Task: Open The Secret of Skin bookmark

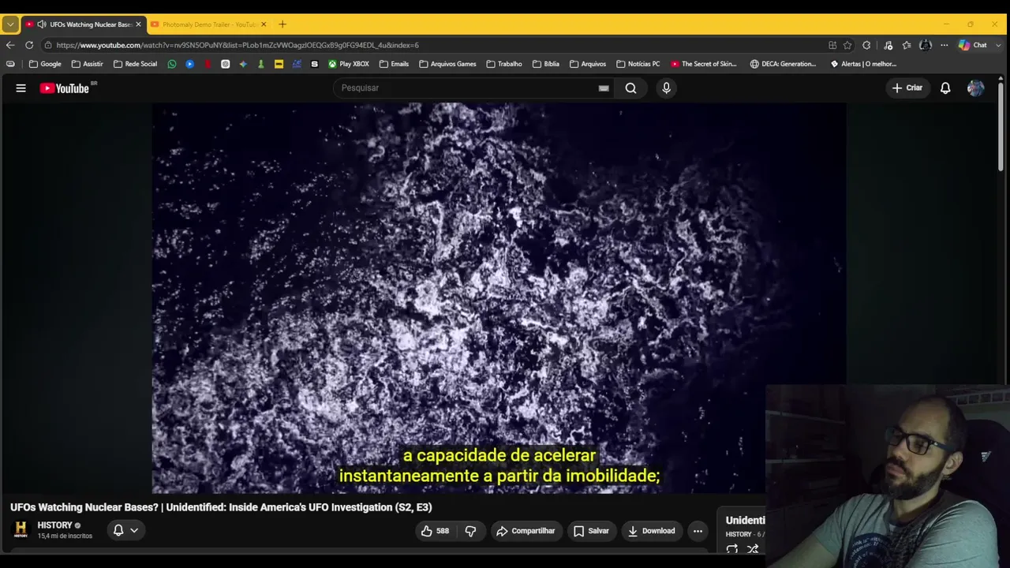Action: (x=704, y=64)
